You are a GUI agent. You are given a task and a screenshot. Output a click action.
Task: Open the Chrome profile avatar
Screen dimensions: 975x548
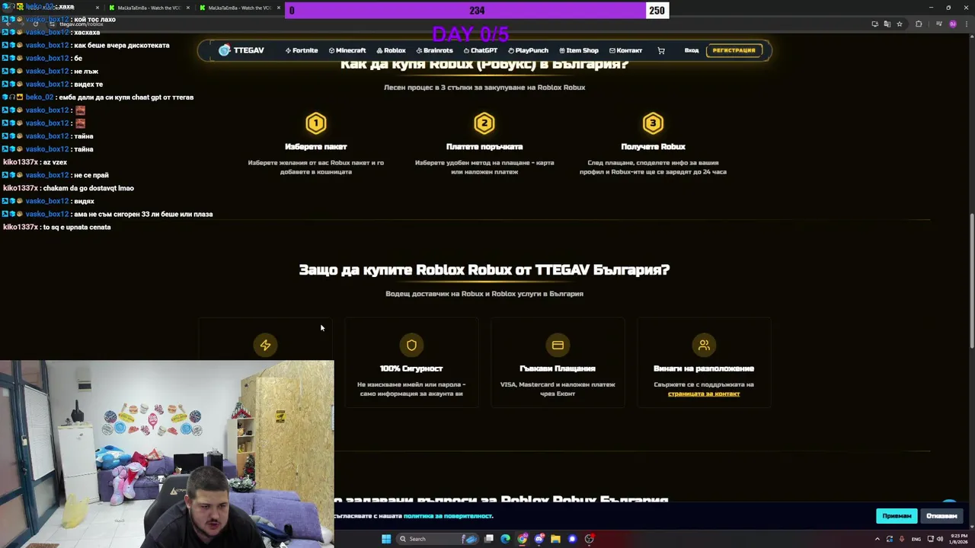click(x=952, y=24)
